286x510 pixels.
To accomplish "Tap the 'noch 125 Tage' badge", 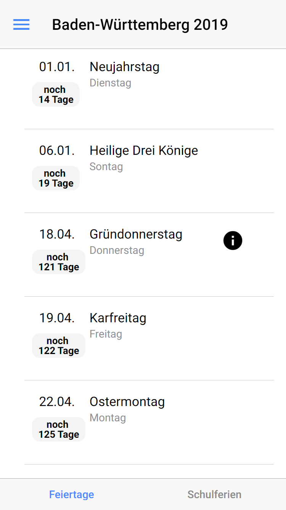I will (x=59, y=429).
